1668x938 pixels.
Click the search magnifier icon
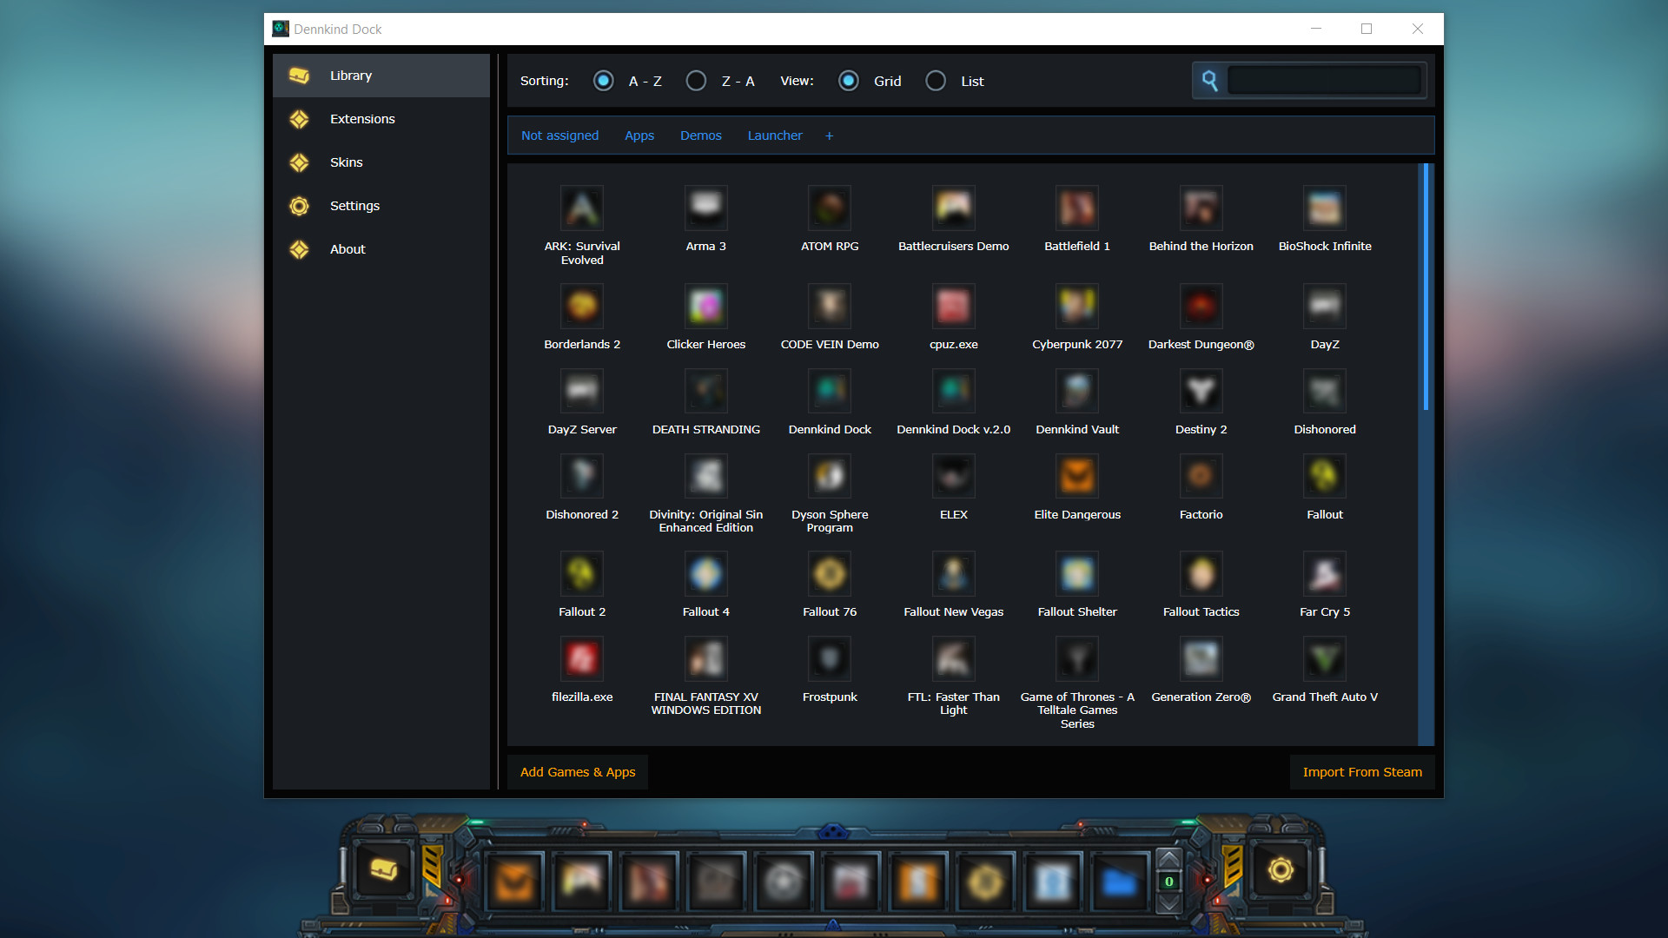1209,81
